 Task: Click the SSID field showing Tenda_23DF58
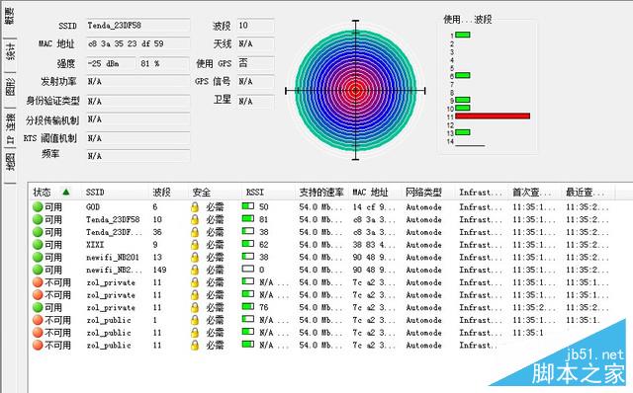(x=138, y=25)
